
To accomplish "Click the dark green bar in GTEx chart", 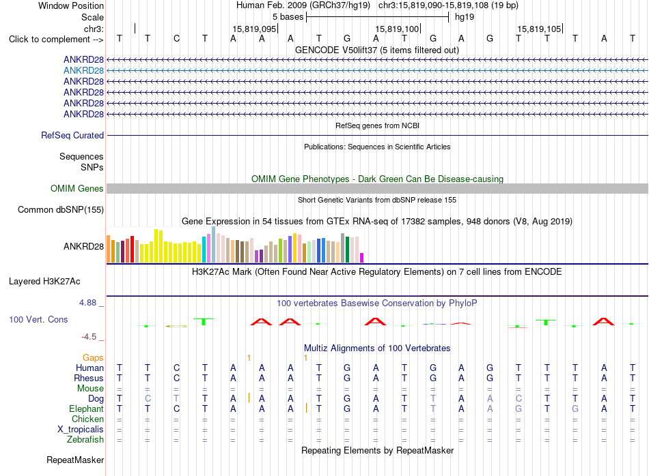I will click(347, 250).
